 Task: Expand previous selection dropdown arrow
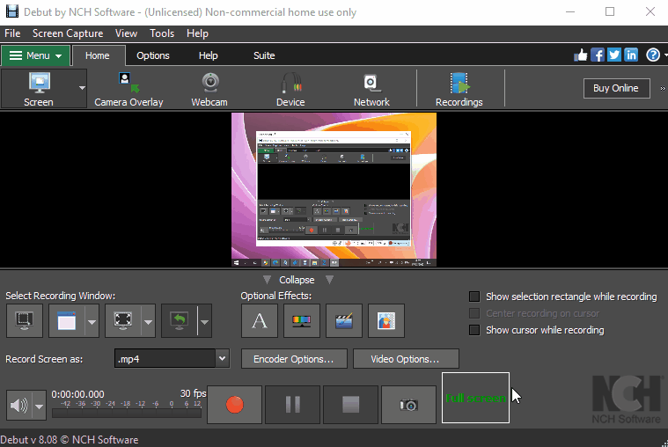[x=204, y=322]
